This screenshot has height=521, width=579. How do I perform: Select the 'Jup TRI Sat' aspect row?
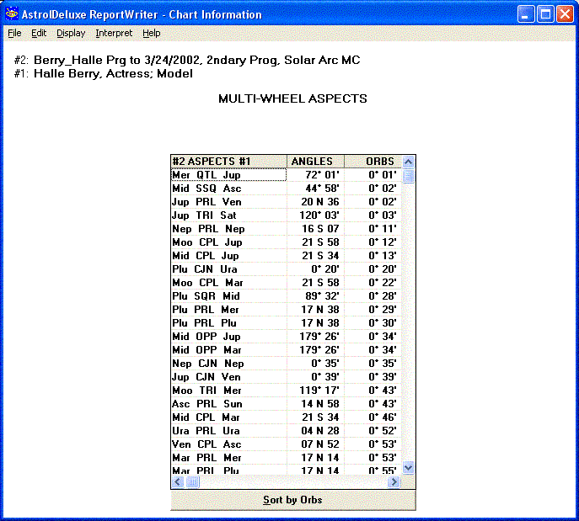(x=228, y=215)
